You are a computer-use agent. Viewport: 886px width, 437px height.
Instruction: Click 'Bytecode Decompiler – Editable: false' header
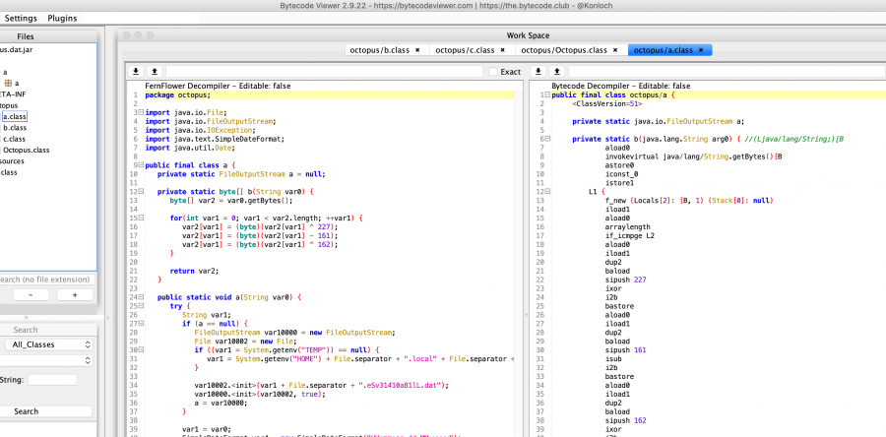pos(621,86)
